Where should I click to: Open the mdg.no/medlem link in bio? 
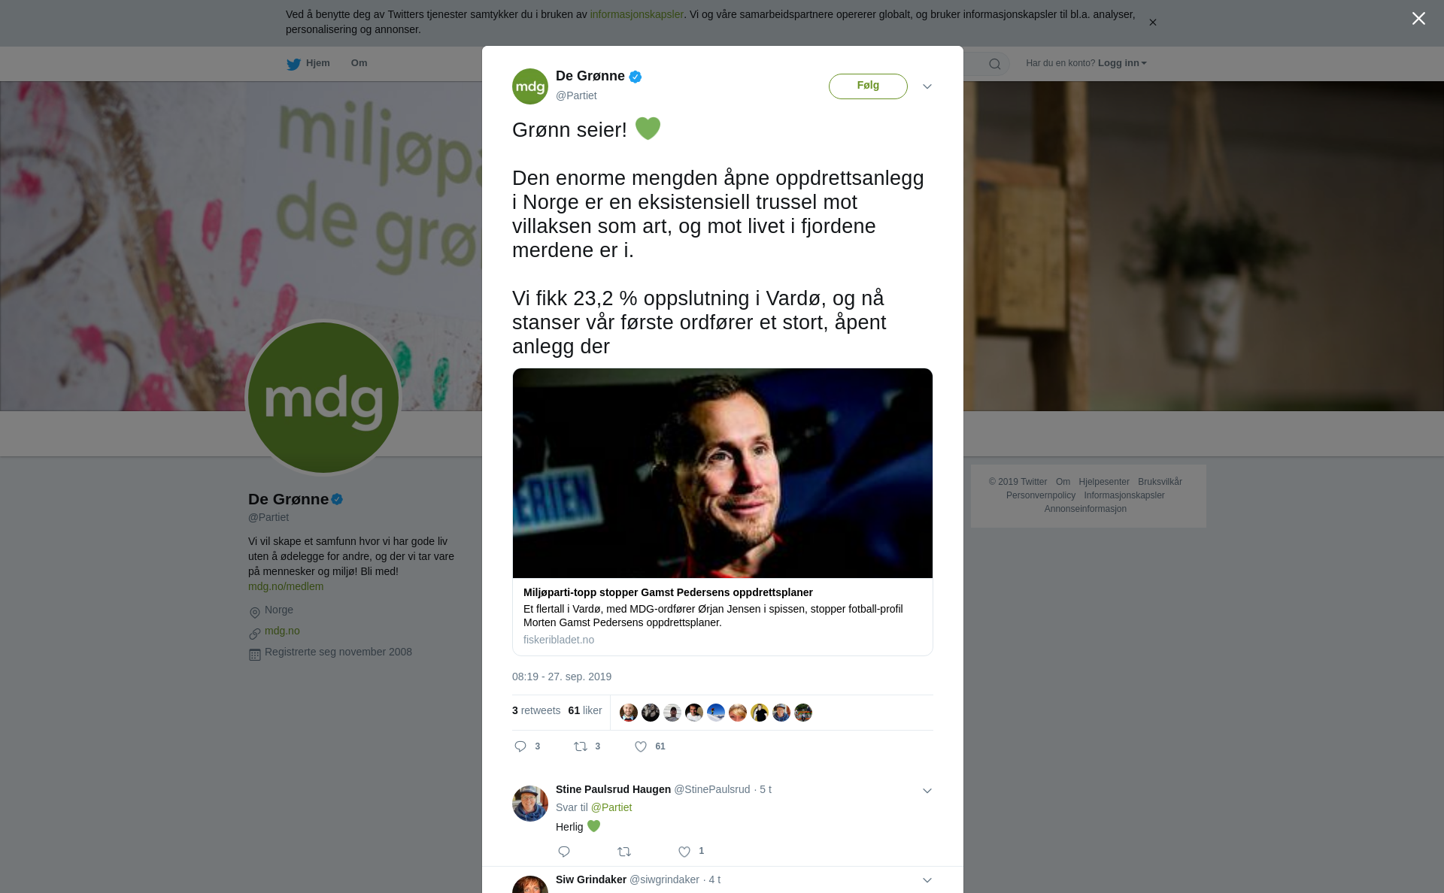[x=286, y=586]
